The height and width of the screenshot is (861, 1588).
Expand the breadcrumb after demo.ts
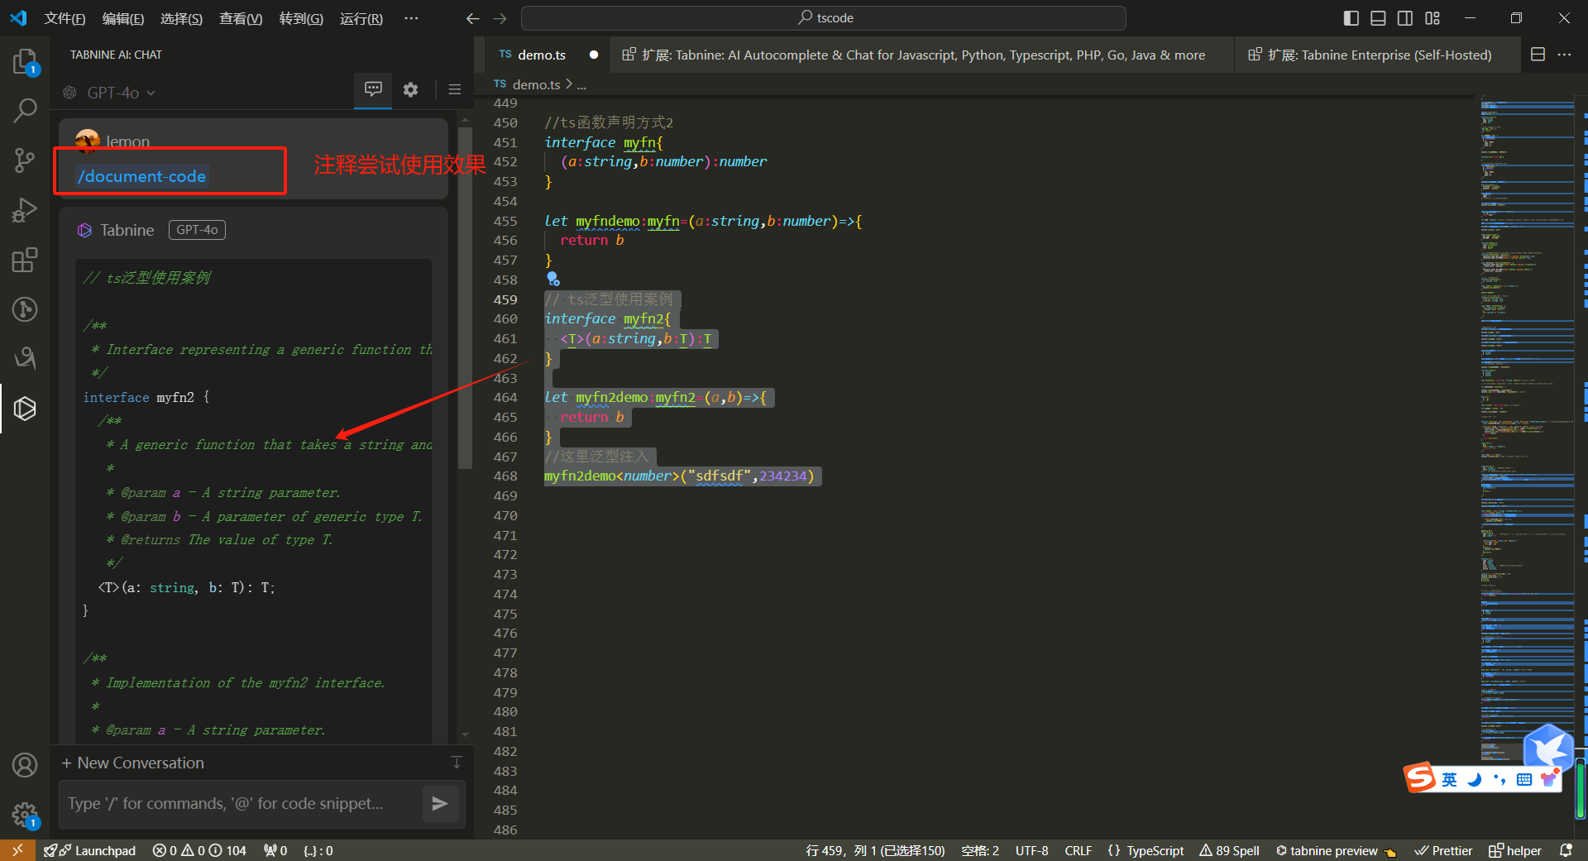581,84
